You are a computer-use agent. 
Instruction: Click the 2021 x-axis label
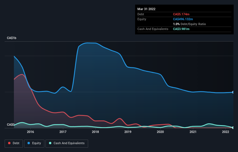click(193, 132)
